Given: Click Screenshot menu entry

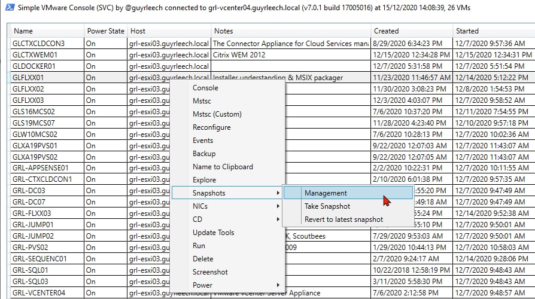Looking at the screenshot, I should click(x=210, y=272).
